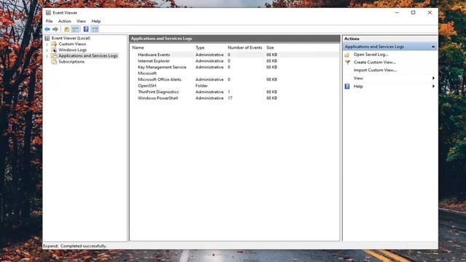Click the Help icon in the Actions pane
Screen dimensions: 466x262
(x=347, y=87)
